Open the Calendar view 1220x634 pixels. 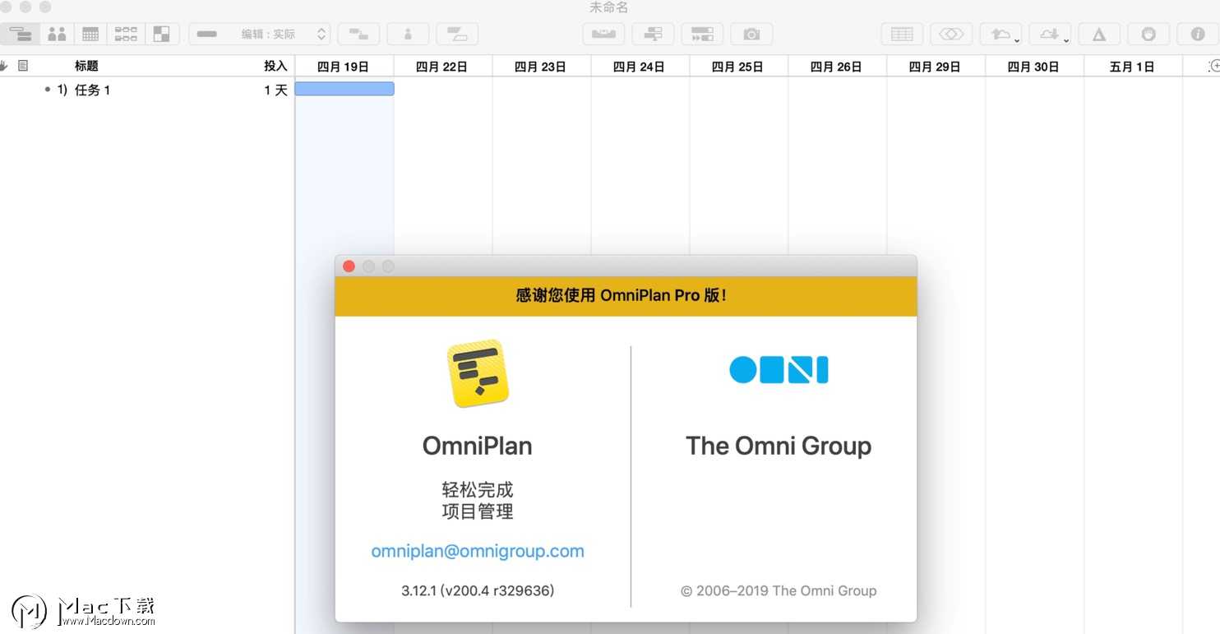pos(90,34)
